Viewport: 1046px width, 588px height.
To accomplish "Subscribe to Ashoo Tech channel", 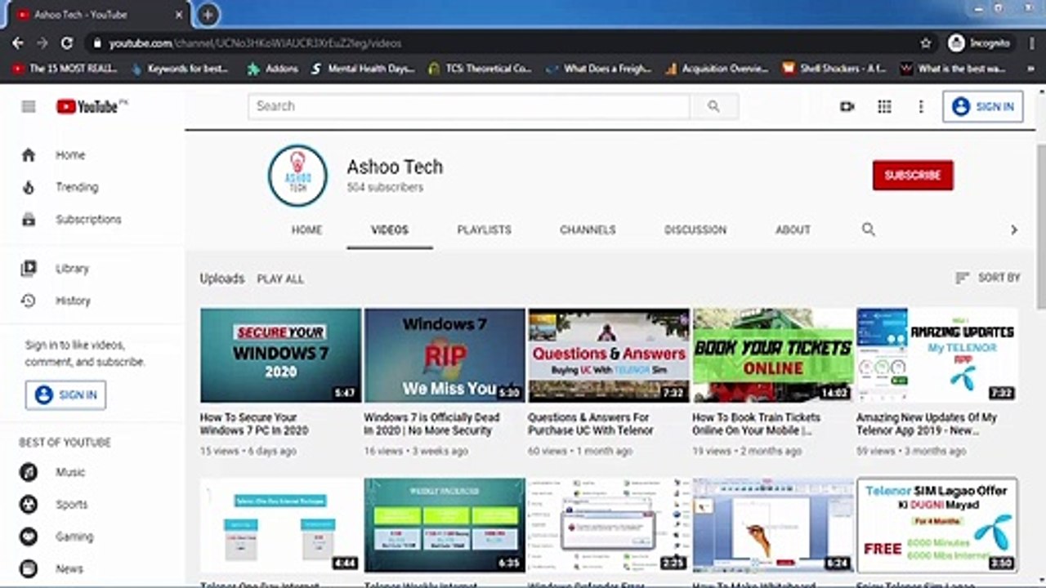I will point(913,175).
